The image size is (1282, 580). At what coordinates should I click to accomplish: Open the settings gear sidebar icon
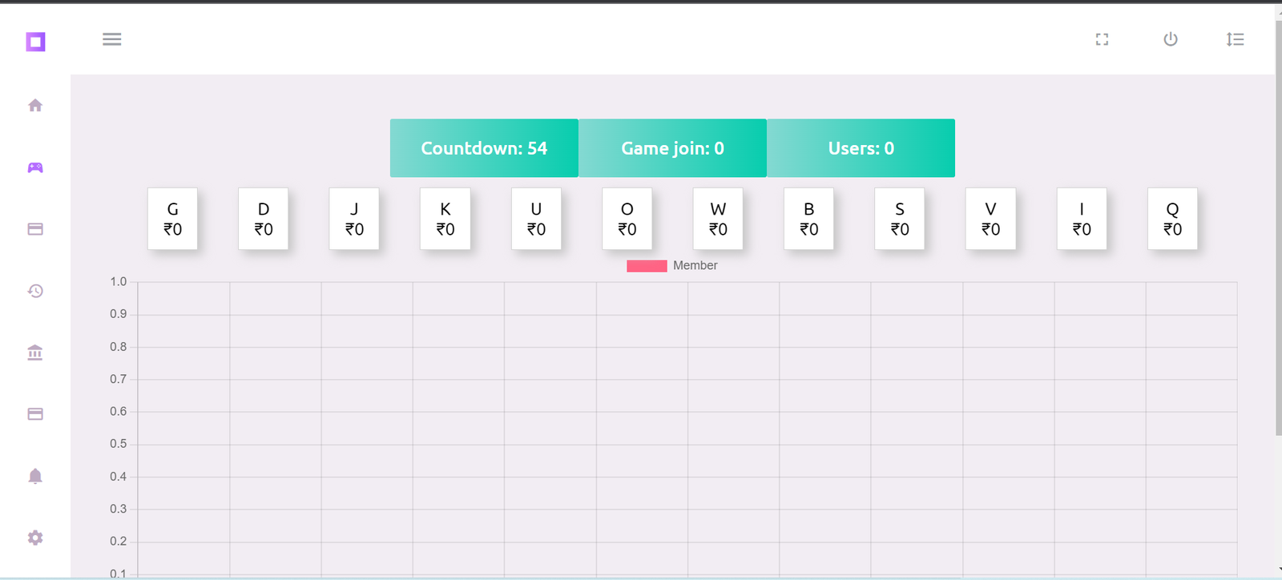pyautogui.click(x=35, y=538)
